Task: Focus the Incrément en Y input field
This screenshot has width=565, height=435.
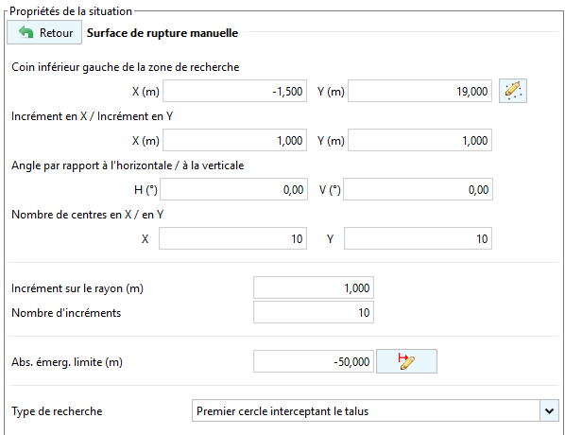Action: coord(419,140)
